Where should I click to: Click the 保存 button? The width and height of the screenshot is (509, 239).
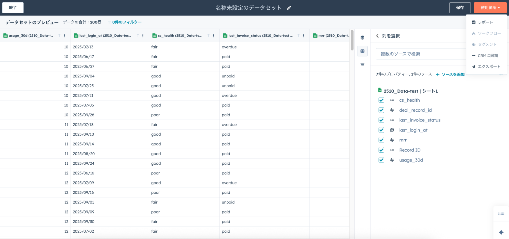[460, 8]
